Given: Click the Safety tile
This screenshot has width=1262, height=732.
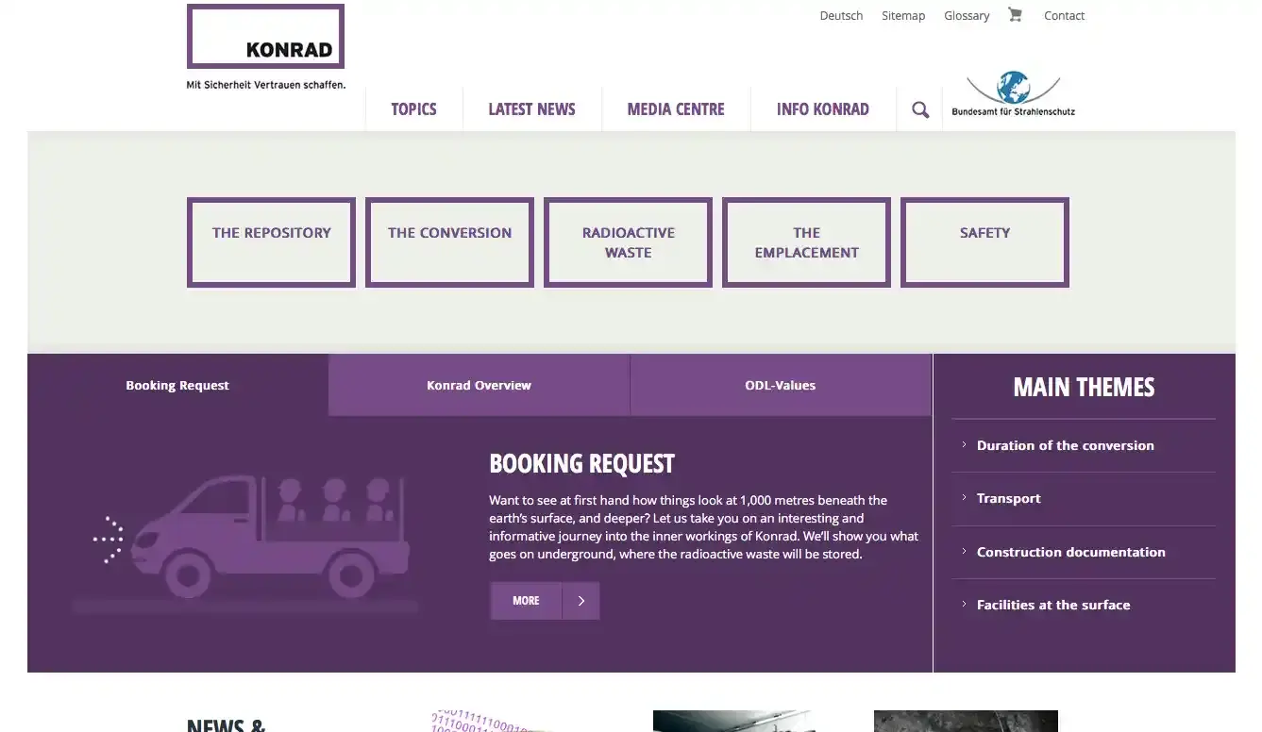Looking at the screenshot, I should click(x=984, y=242).
